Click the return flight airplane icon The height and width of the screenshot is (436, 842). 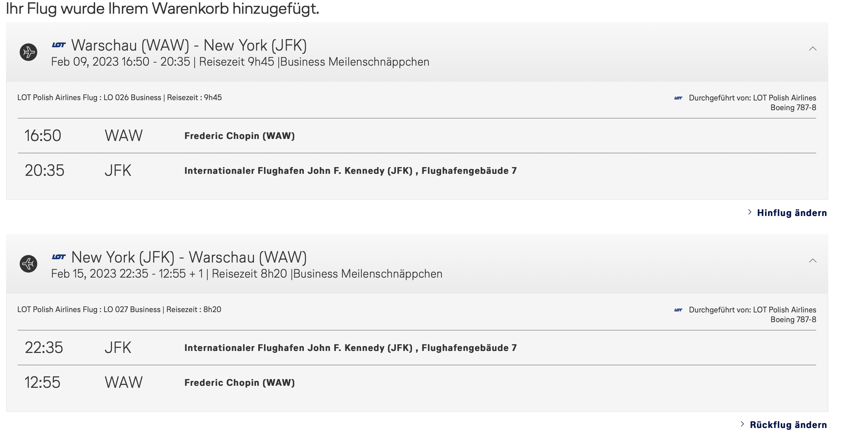pyautogui.click(x=28, y=264)
